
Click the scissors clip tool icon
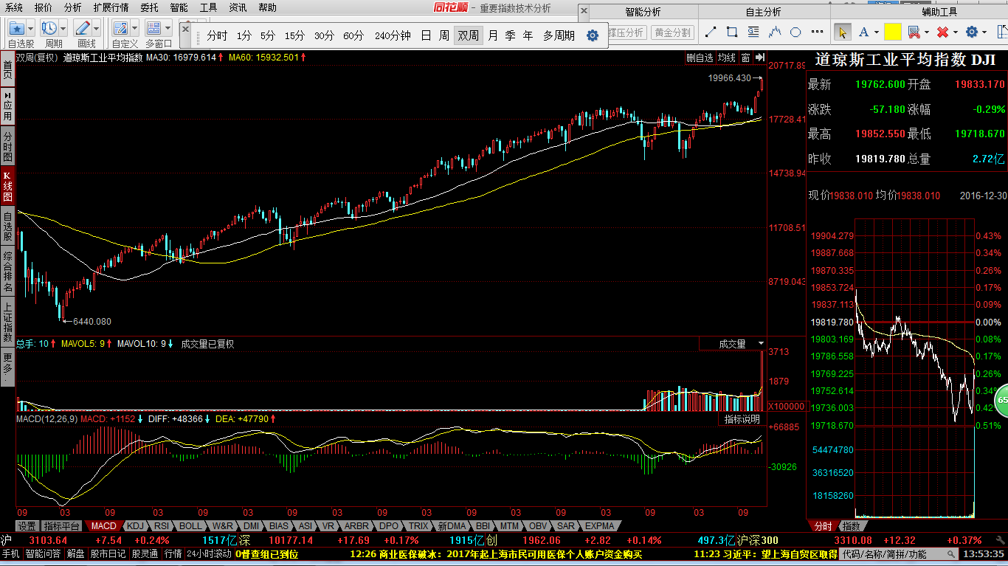914,32
